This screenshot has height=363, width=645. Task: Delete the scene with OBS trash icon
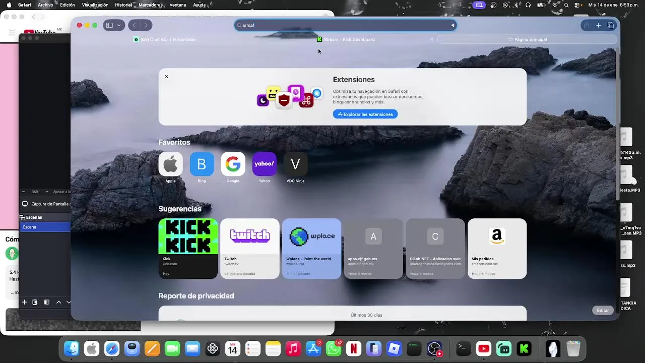point(35,302)
